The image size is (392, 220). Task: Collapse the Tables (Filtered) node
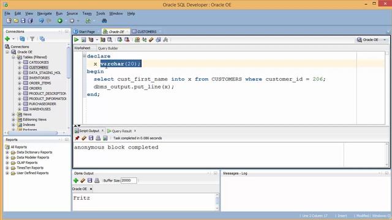pyautogui.click(x=13, y=57)
